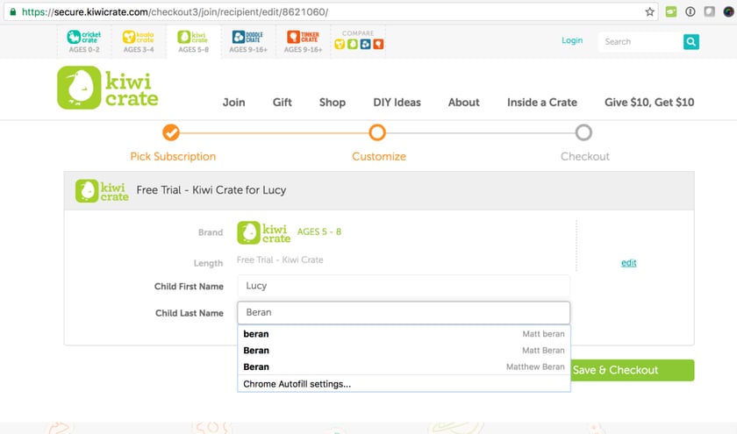The width and height of the screenshot is (737, 434).
Task: Select autofill suggestion lowercase beran, Matt beran
Action: pyautogui.click(x=404, y=334)
